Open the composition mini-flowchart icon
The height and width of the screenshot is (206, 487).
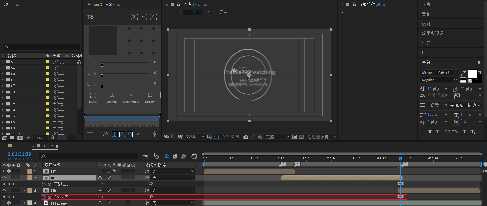pyautogui.click(x=145, y=156)
